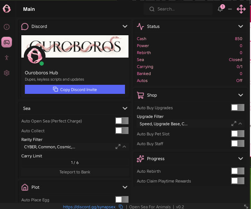Open the Rarity Filter dropdown
Viewport: 251px width, 209px height.
pos(75,147)
